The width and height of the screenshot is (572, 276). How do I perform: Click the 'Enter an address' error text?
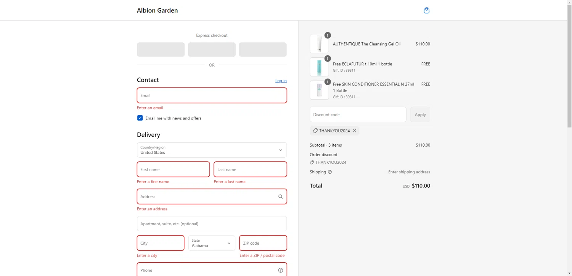click(x=152, y=209)
